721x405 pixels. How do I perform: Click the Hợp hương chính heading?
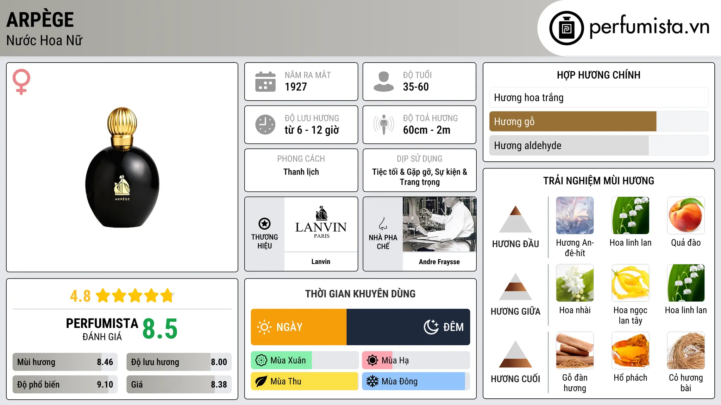pos(598,75)
